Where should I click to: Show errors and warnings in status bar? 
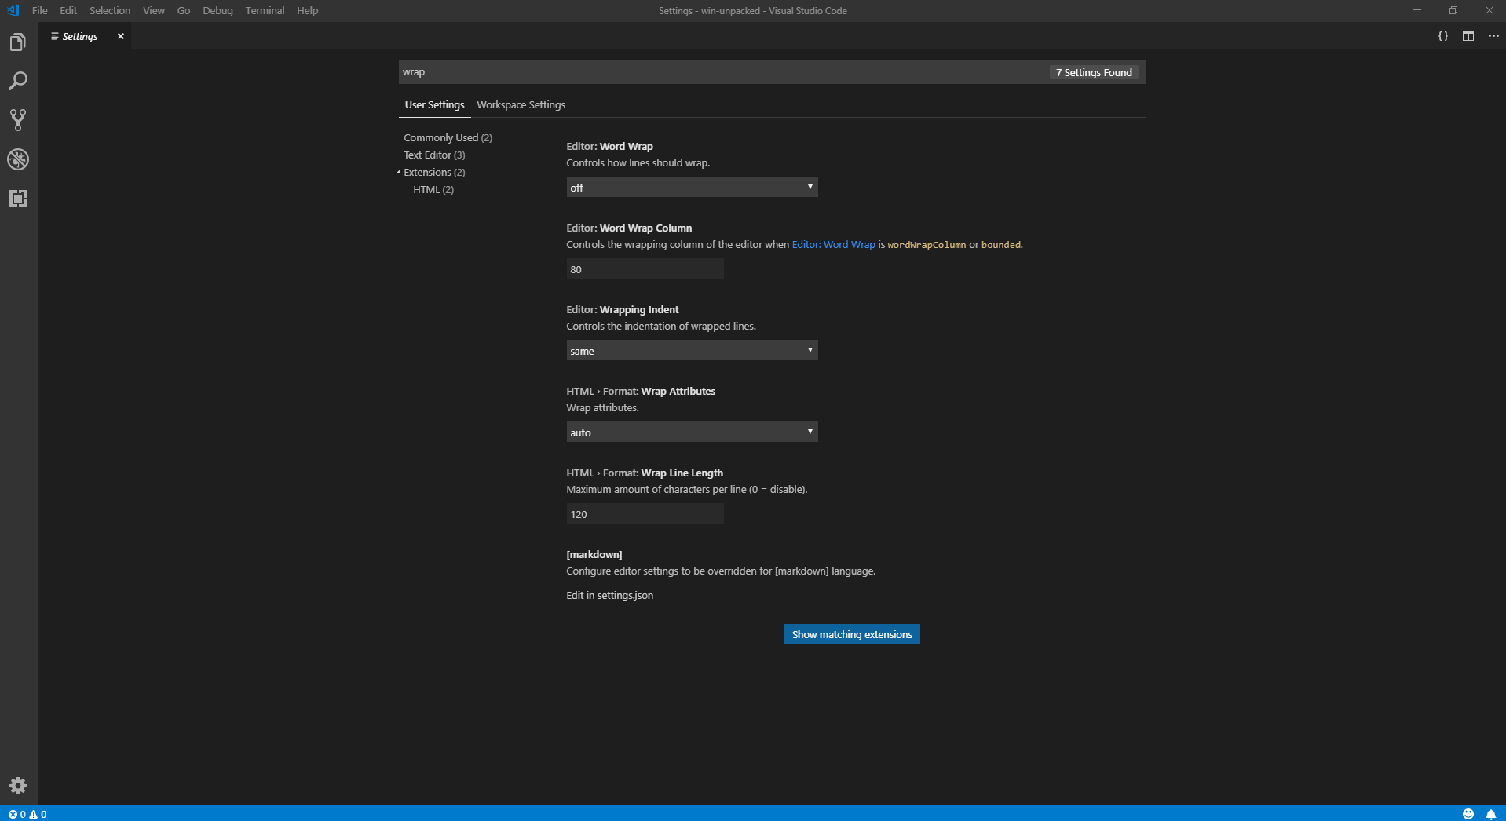tap(27, 814)
